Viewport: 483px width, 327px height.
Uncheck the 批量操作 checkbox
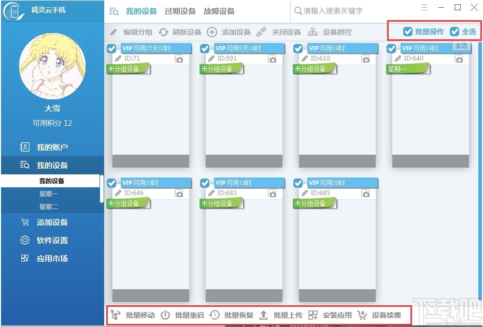coord(408,32)
